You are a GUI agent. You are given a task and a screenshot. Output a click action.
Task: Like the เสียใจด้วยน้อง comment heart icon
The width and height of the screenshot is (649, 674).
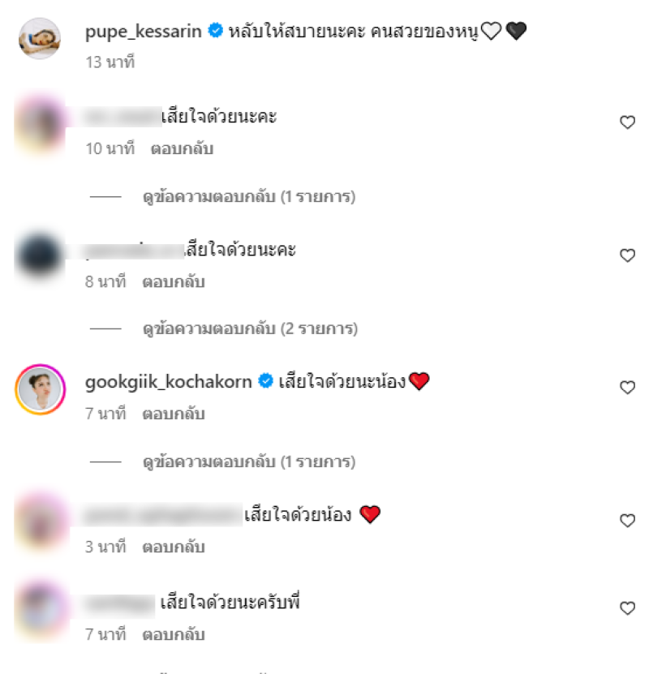[627, 521]
